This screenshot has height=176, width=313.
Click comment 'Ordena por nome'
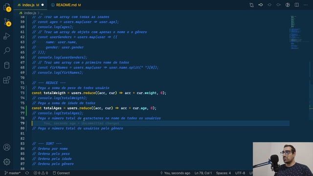click(50, 149)
